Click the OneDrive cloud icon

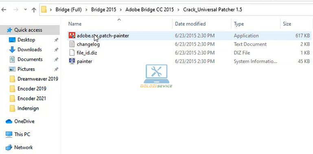[x=9, y=121]
